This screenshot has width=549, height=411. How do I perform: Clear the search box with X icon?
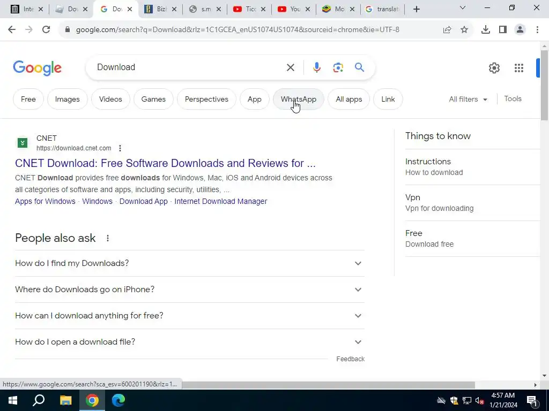291,67
